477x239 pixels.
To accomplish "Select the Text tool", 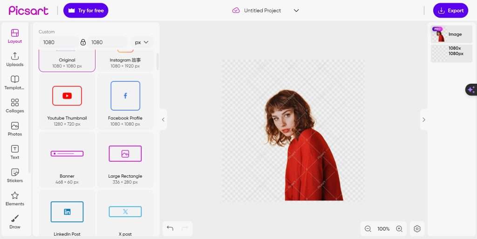I will [14, 152].
